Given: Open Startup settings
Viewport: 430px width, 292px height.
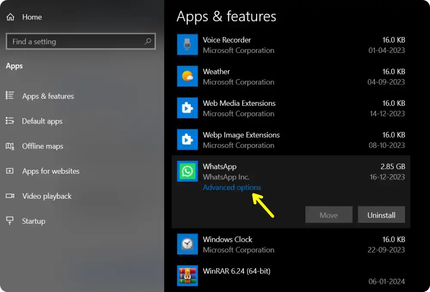Looking at the screenshot, I should pyautogui.click(x=34, y=221).
